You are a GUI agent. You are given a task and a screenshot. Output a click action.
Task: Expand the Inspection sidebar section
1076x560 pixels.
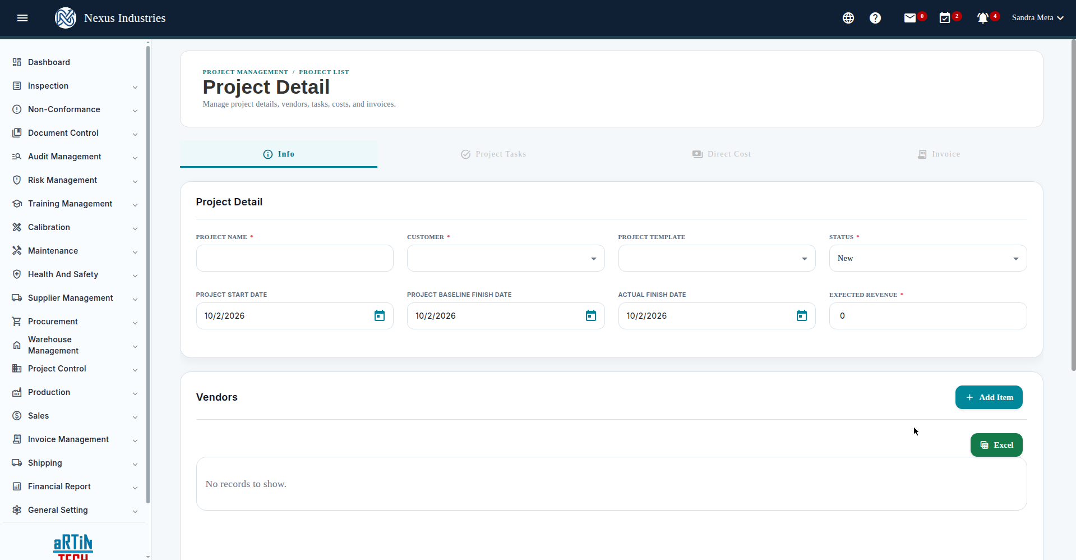tap(75, 86)
